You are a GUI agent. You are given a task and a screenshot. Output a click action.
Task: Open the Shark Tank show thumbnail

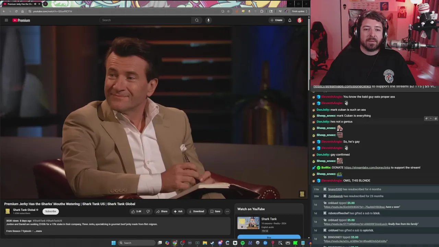(x=248, y=223)
